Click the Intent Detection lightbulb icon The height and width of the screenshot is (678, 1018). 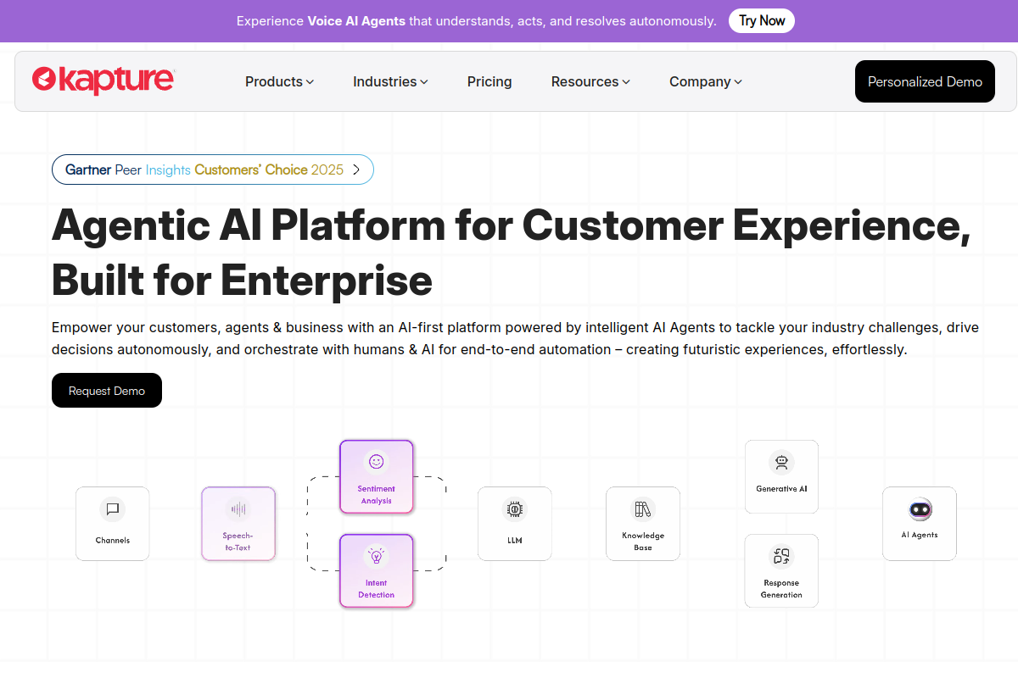(x=376, y=556)
